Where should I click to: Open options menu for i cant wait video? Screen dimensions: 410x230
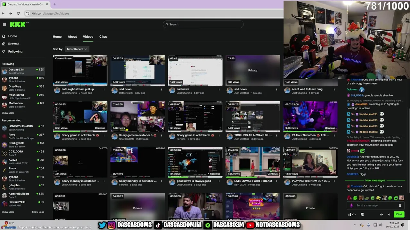(334, 89)
